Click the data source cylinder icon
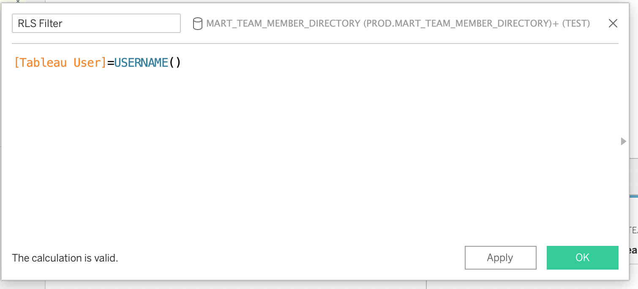Screen dimensions: 638x289 coord(197,24)
